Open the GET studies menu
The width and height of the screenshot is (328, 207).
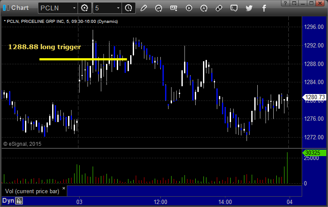174,8
